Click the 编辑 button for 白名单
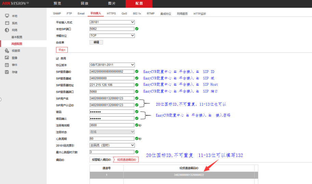Image resolution: width=312 pixels, height=184 pixels. pyautogui.click(x=96, y=42)
